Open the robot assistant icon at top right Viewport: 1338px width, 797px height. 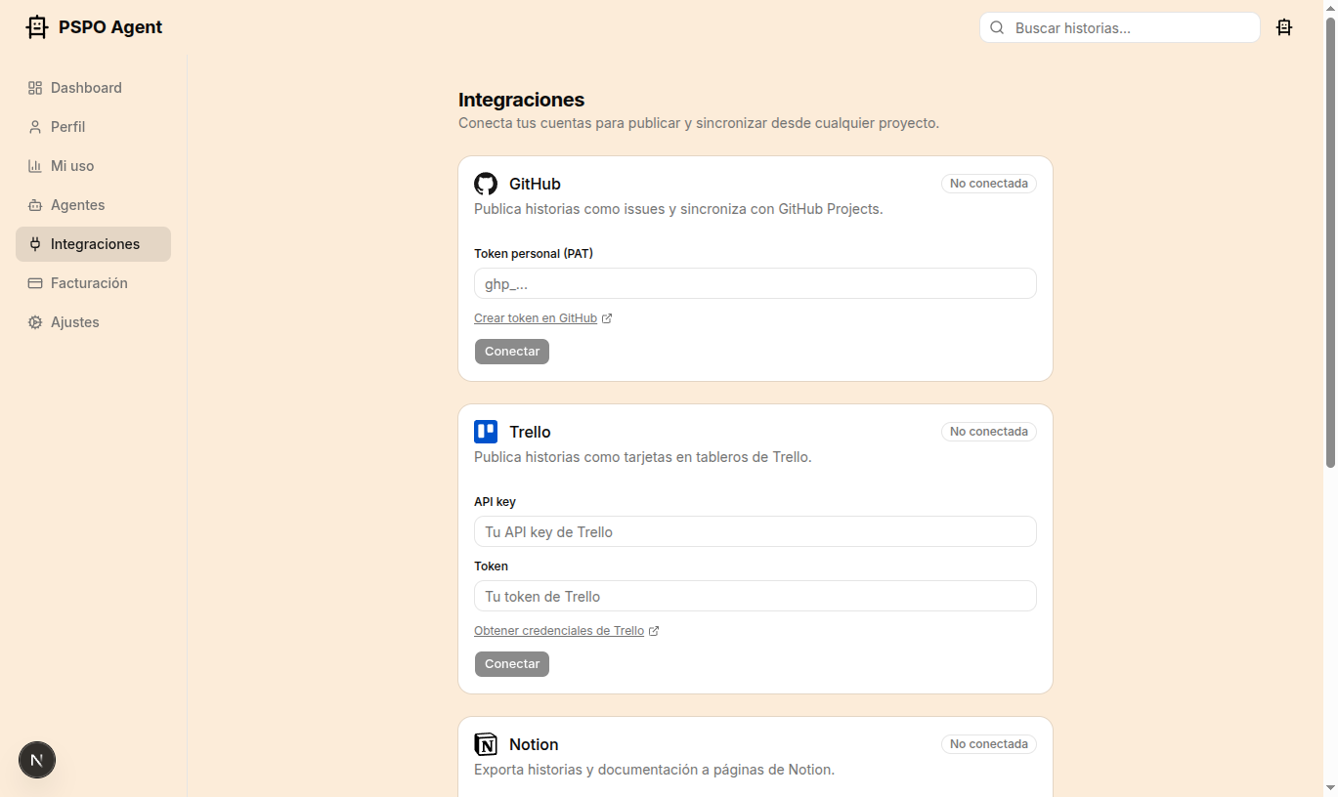[x=1284, y=27]
